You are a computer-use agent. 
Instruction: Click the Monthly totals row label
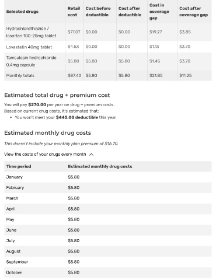tap(20, 75)
